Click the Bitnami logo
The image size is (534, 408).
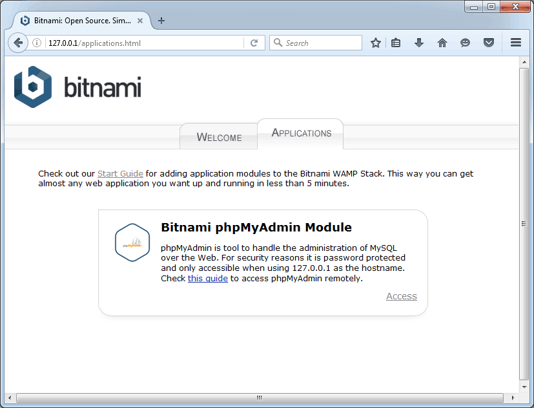77,87
